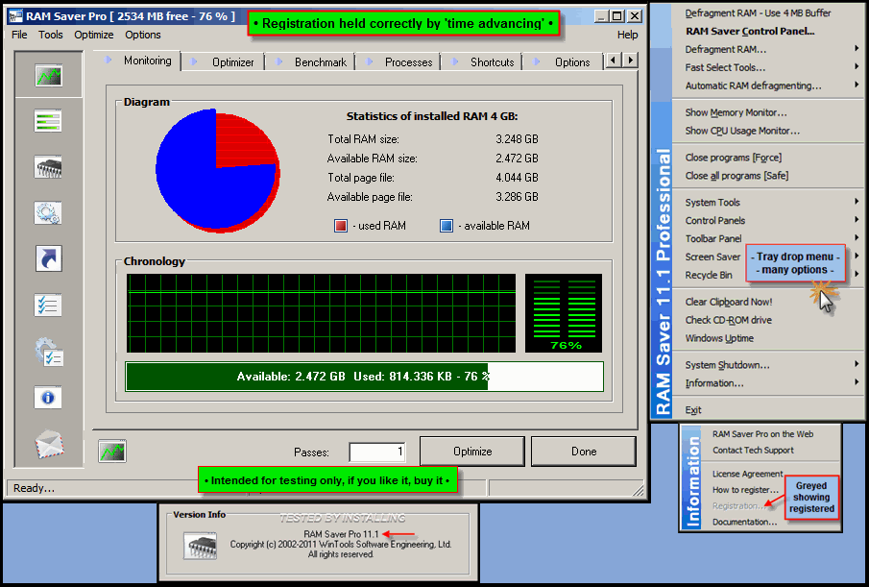Click into the Passes input field

coord(376,452)
